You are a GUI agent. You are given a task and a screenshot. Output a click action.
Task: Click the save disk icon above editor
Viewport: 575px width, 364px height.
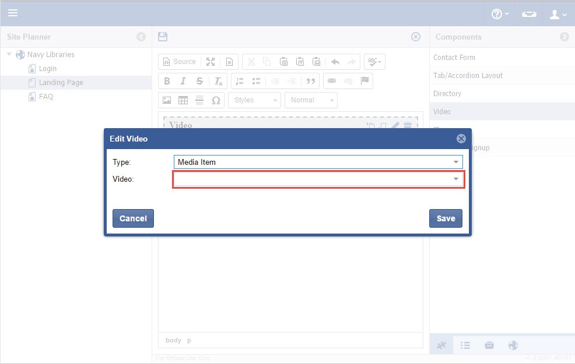(163, 37)
